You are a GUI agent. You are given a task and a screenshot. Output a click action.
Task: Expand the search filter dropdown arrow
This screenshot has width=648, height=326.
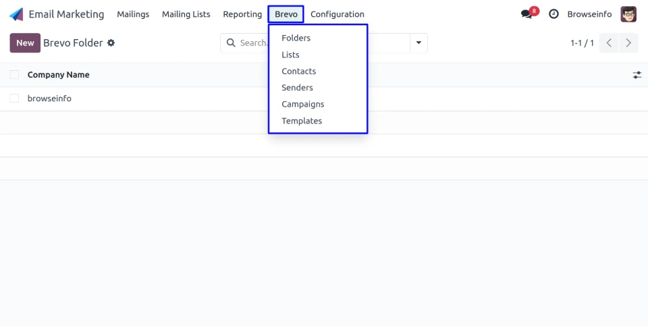tap(418, 43)
